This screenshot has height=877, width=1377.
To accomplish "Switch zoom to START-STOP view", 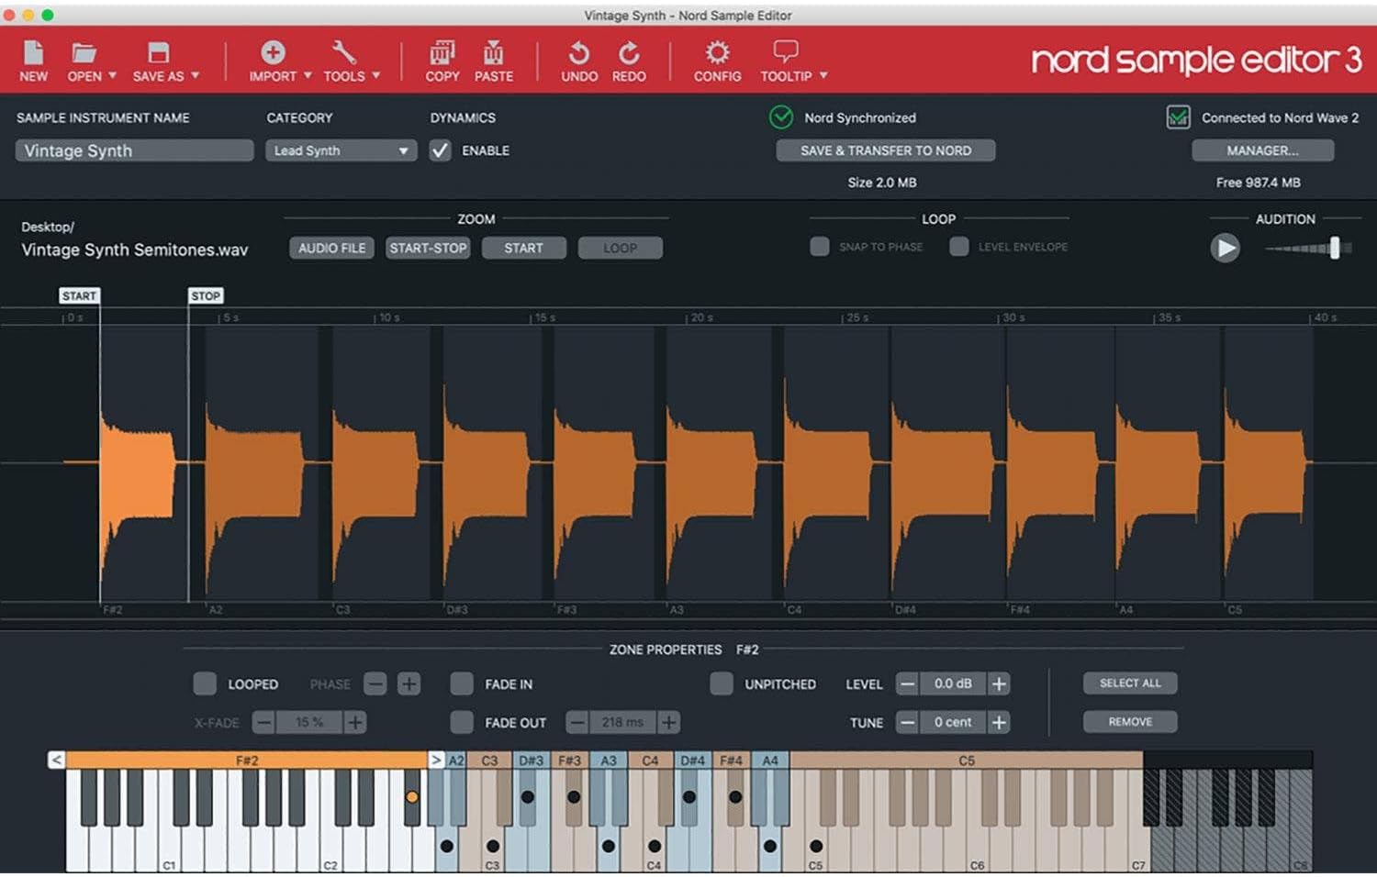I will tap(427, 248).
